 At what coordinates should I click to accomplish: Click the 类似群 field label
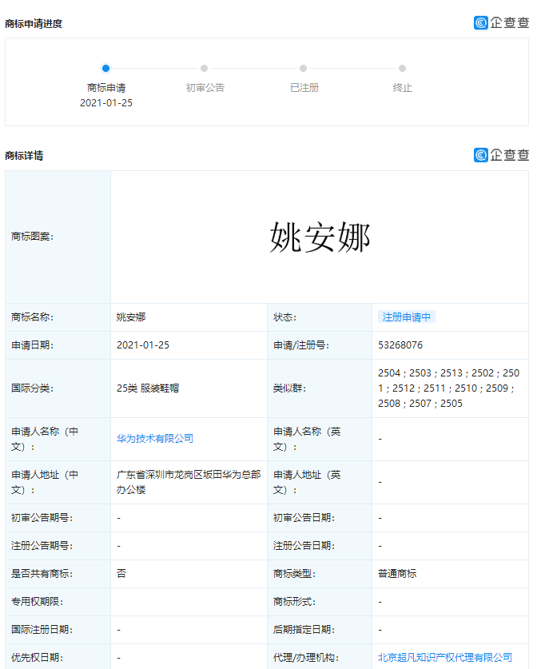289,388
